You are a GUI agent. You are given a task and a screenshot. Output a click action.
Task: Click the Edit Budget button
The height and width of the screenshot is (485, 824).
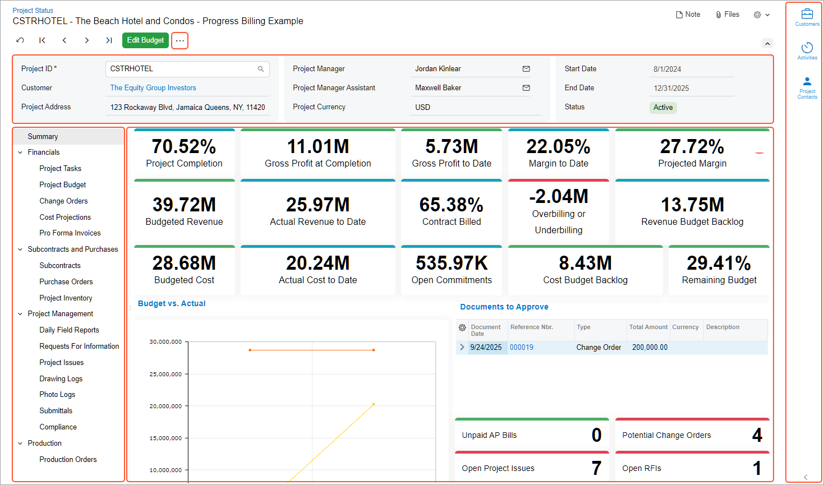[145, 40]
